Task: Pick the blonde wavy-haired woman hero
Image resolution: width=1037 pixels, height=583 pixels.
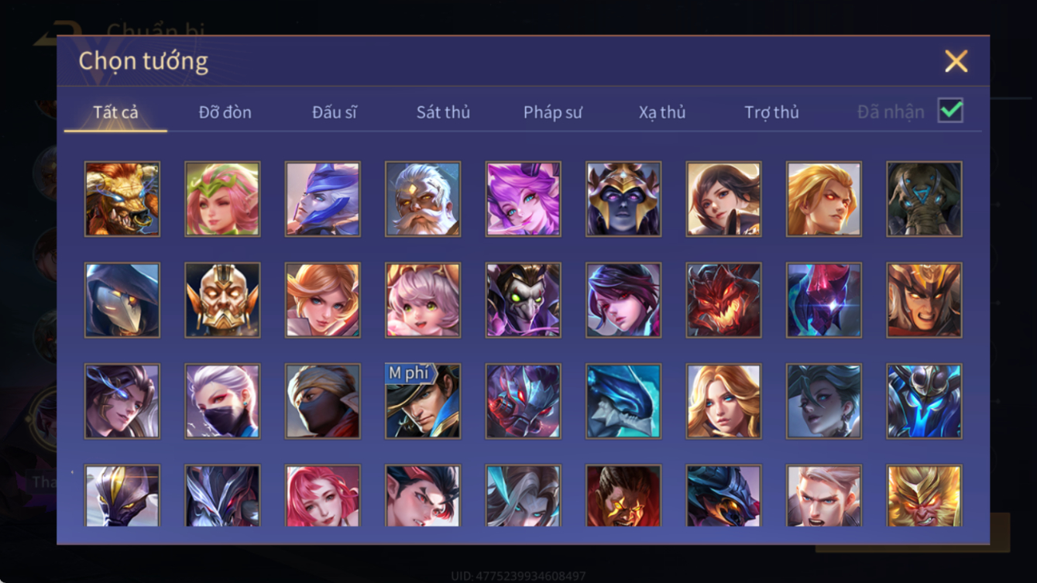Action: [x=724, y=401]
